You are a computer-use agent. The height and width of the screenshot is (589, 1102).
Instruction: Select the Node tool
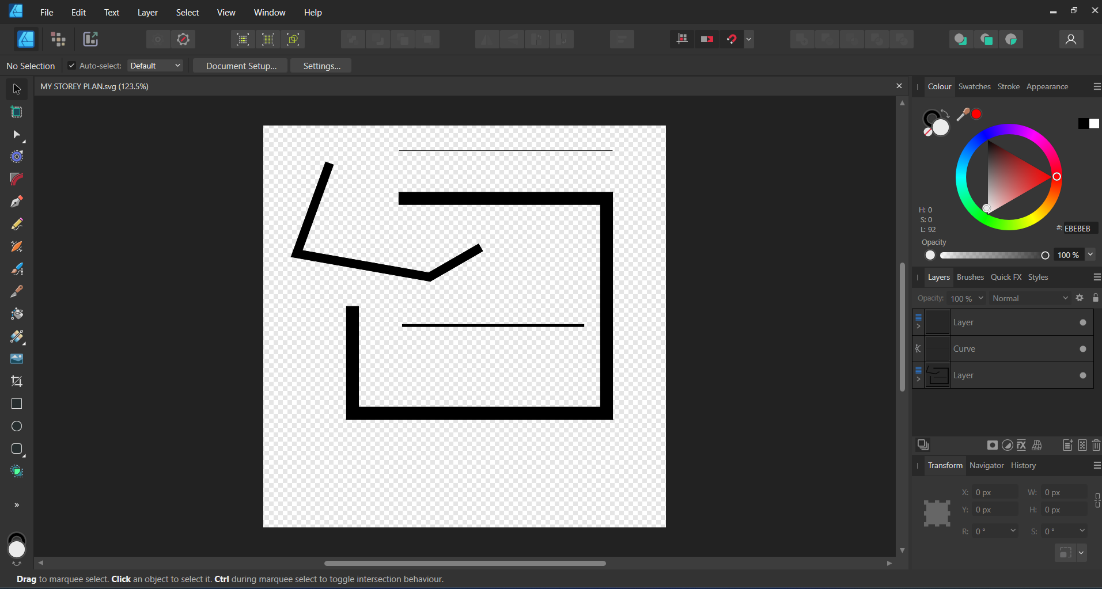pos(17,135)
